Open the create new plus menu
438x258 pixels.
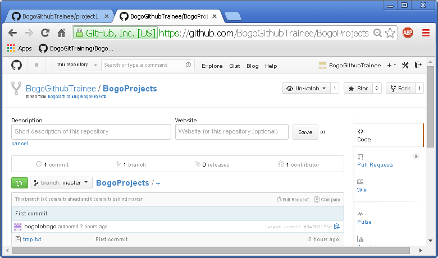pos(391,65)
